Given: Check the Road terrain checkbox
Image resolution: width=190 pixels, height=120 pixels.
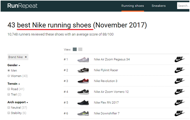Looking at the screenshot, I should point(8,89).
